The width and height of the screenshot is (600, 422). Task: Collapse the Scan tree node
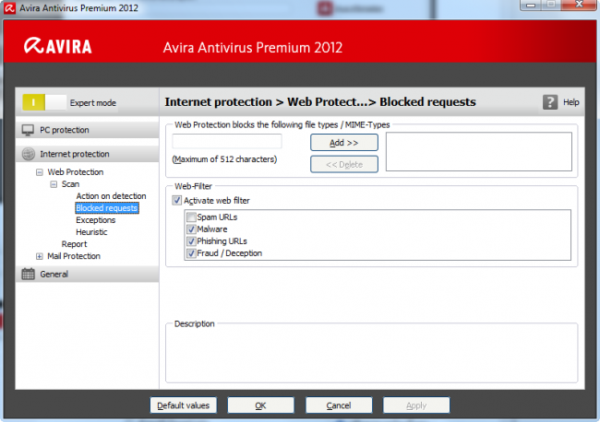tap(53, 184)
